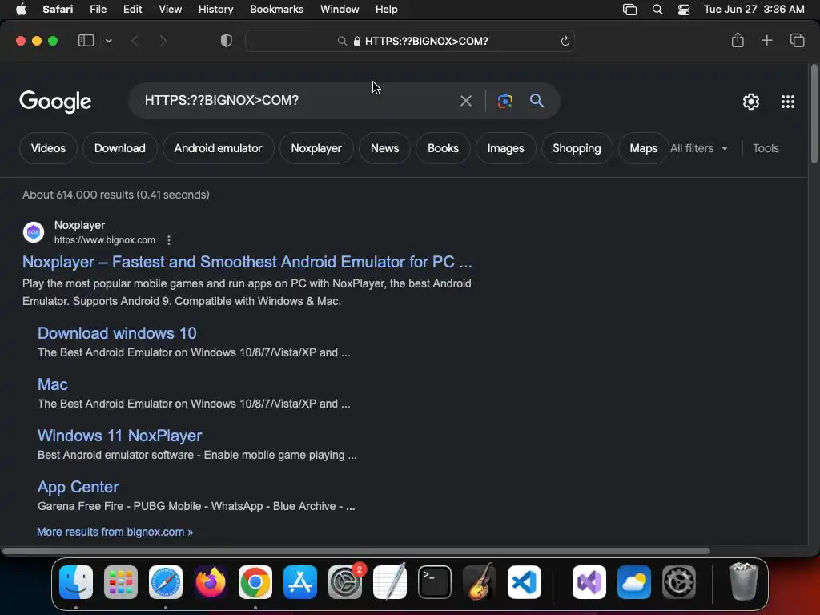820x615 pixels.
Task: Open the App Center sitelink
Action: pyautogui.click(x=78, y=487)
